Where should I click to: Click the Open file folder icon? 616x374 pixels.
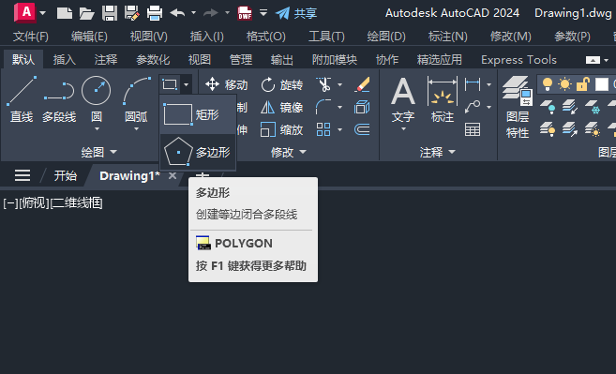click(x=87, y=13)
